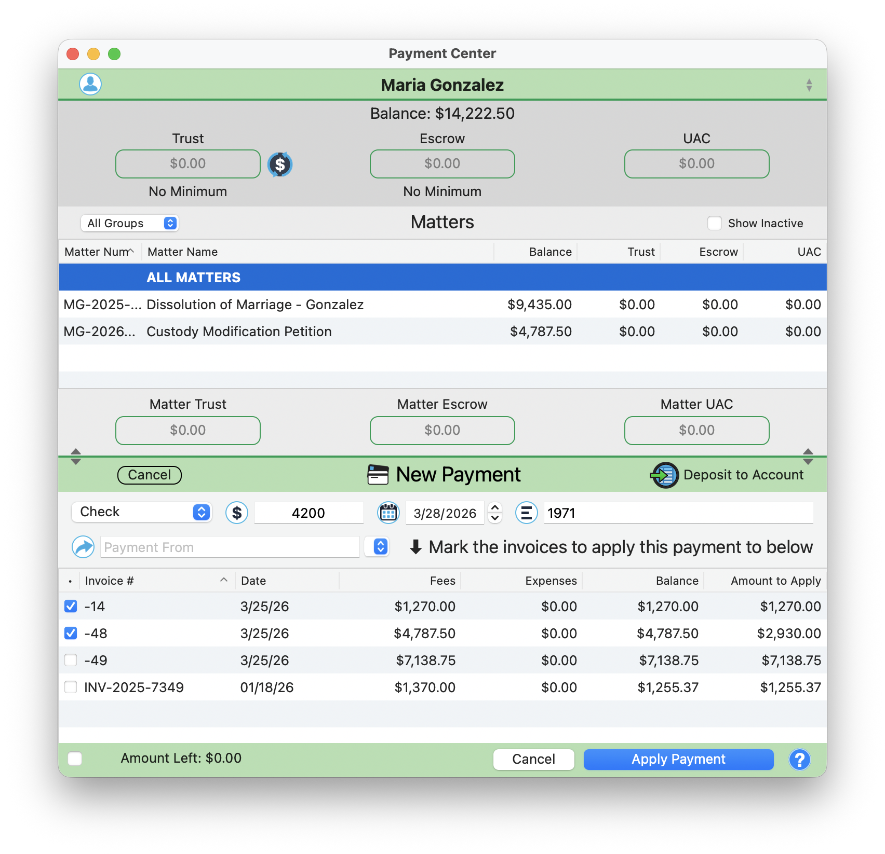Screen dimensions: 885x854
Task: Click the dollar sign icon before the amount field
Action: coord(237,513)
